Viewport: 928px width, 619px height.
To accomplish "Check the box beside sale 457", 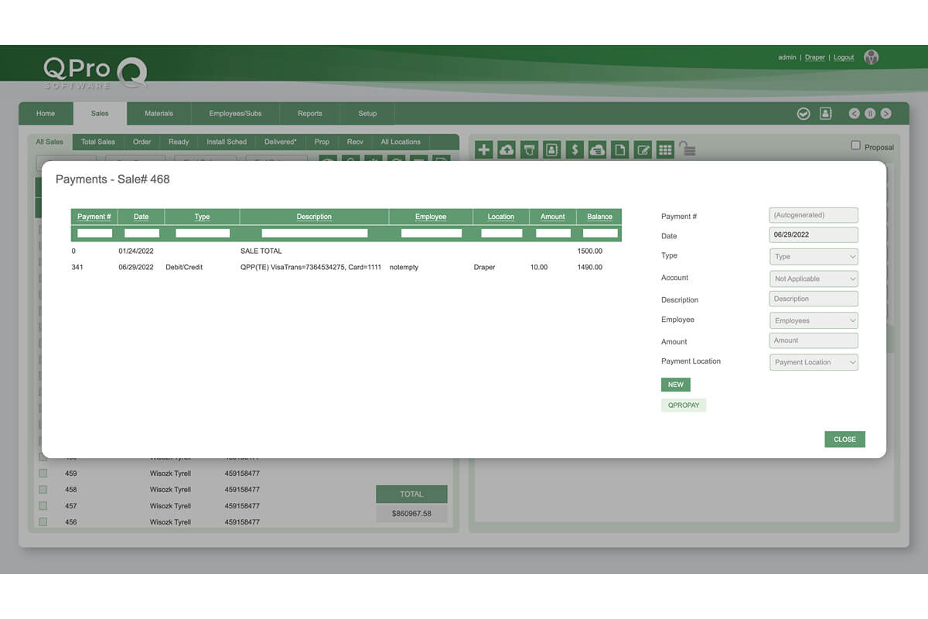I will click(x=43, y=506).
